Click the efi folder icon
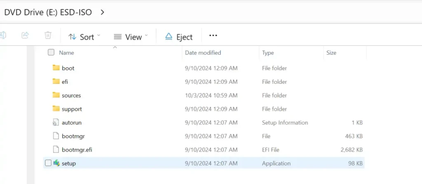Screen dimensions: 422x184 point(56,81)
